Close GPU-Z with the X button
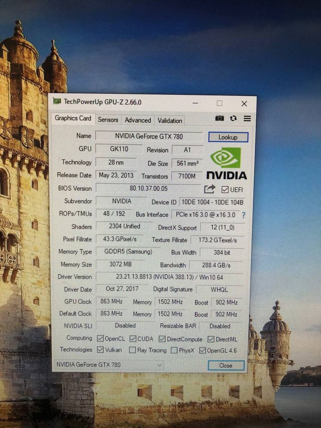The image size is (321, 428). 244,104
